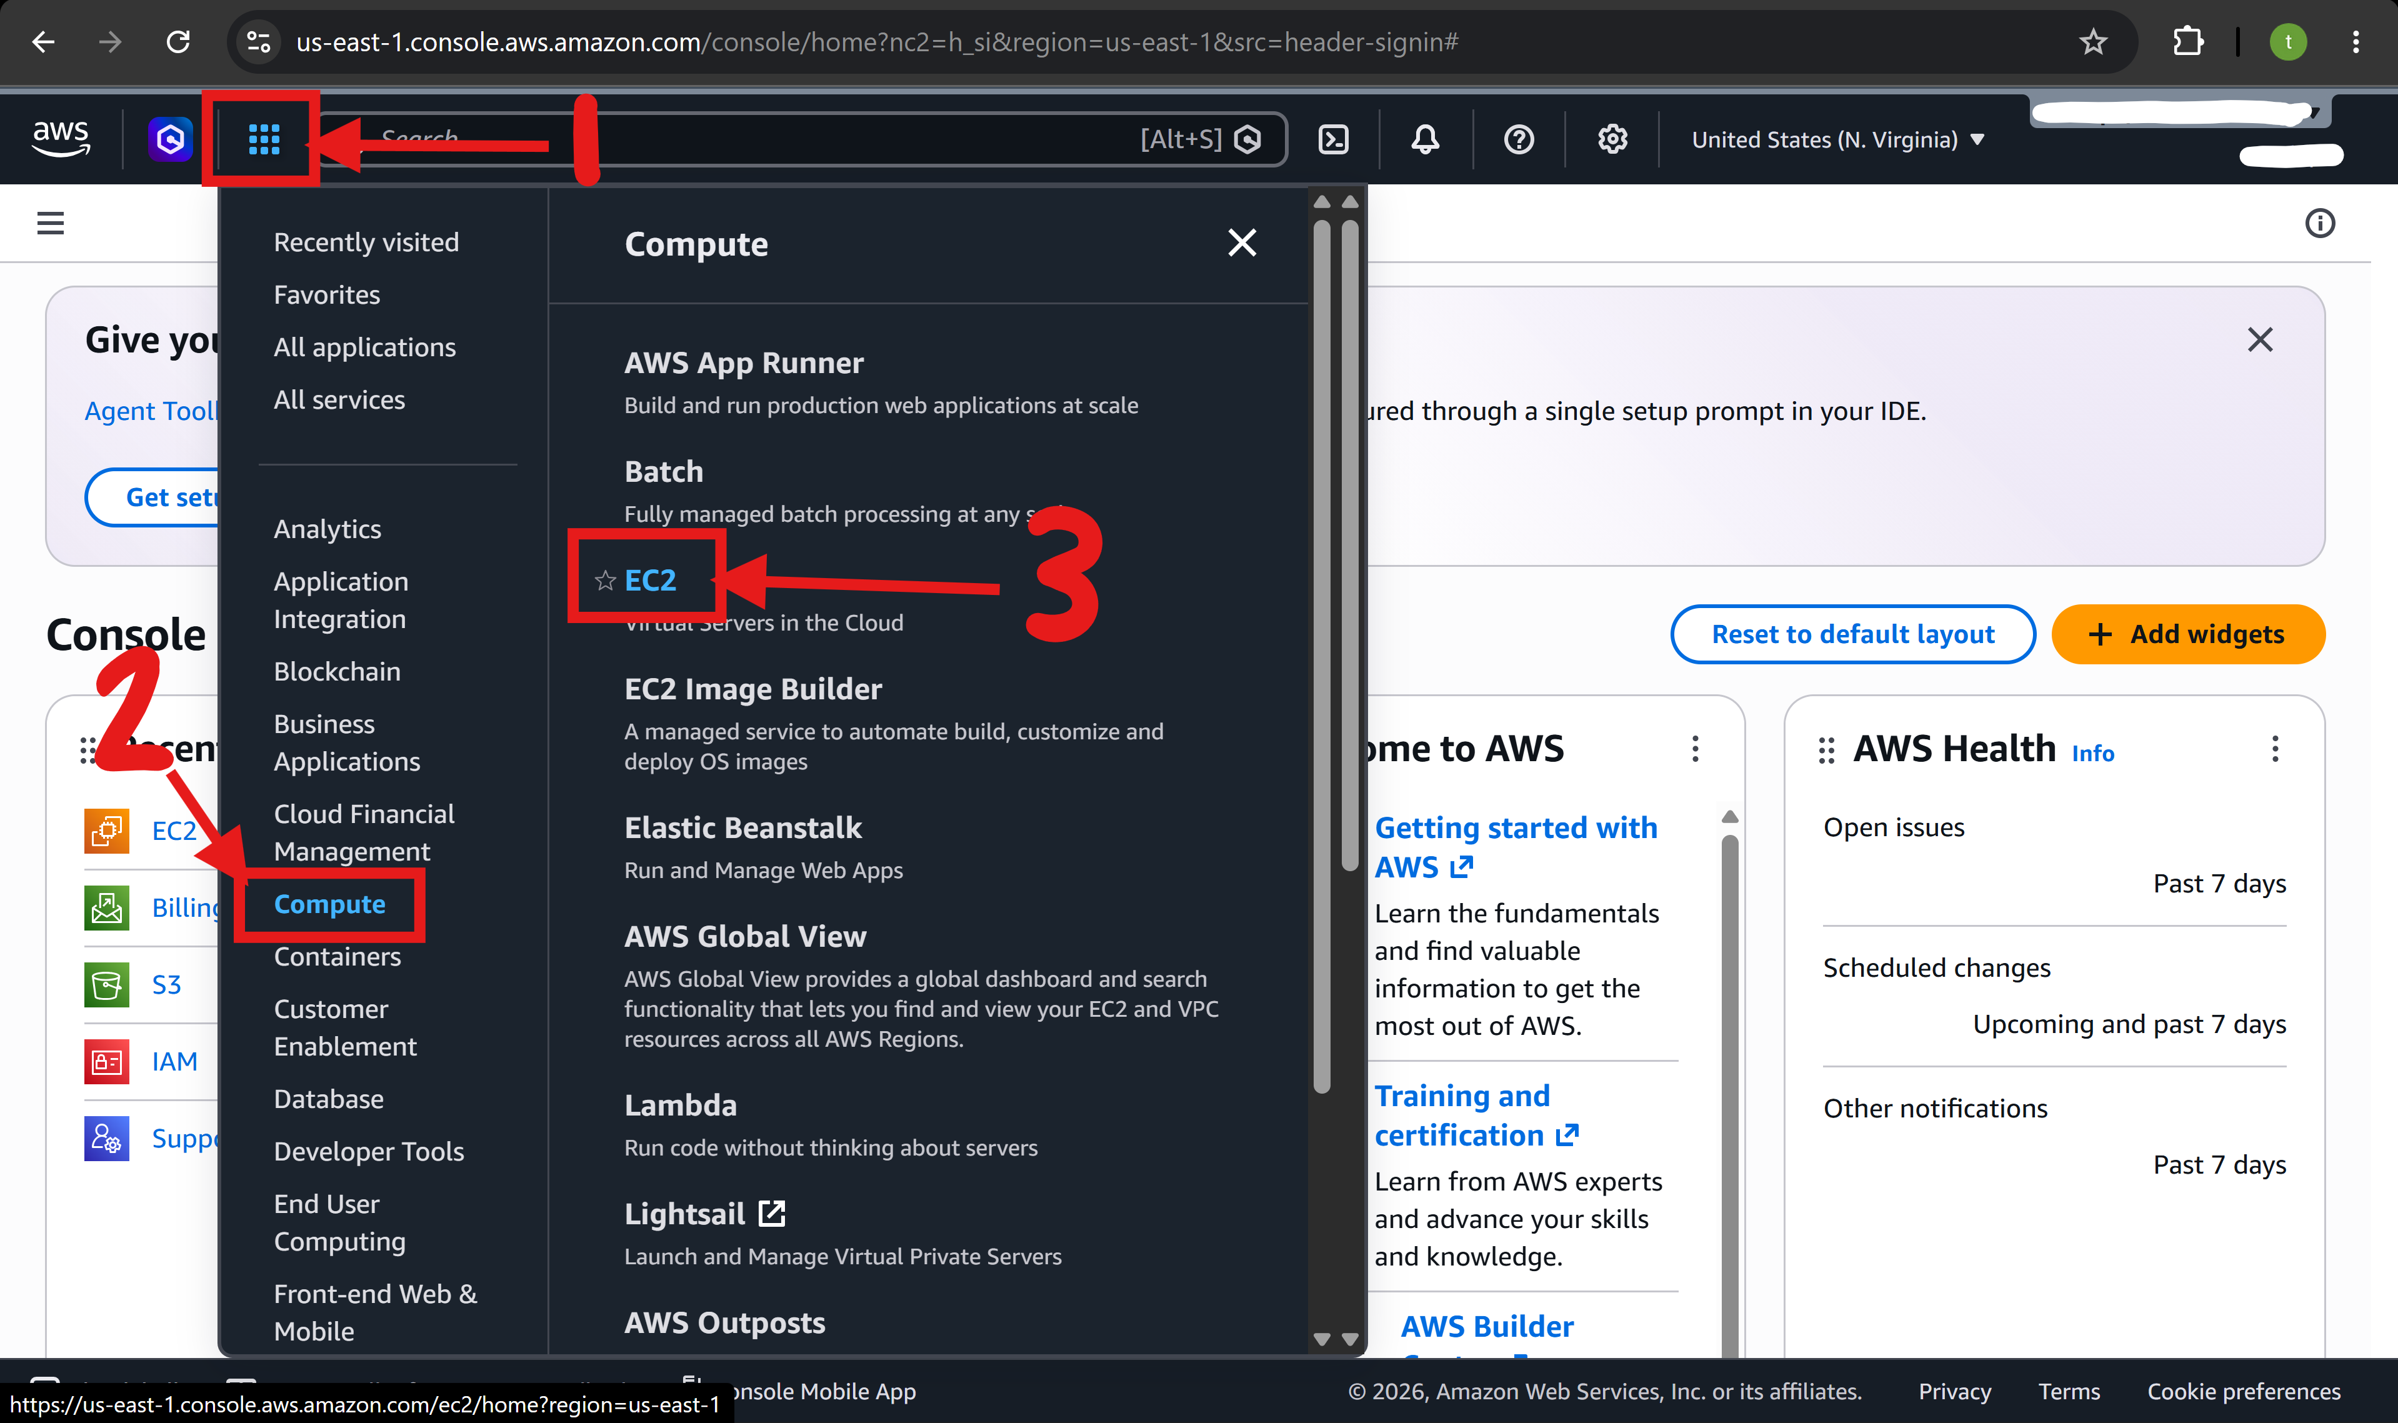Bookmark this page with the star

pyautogui.click(x=2093, y=42)
